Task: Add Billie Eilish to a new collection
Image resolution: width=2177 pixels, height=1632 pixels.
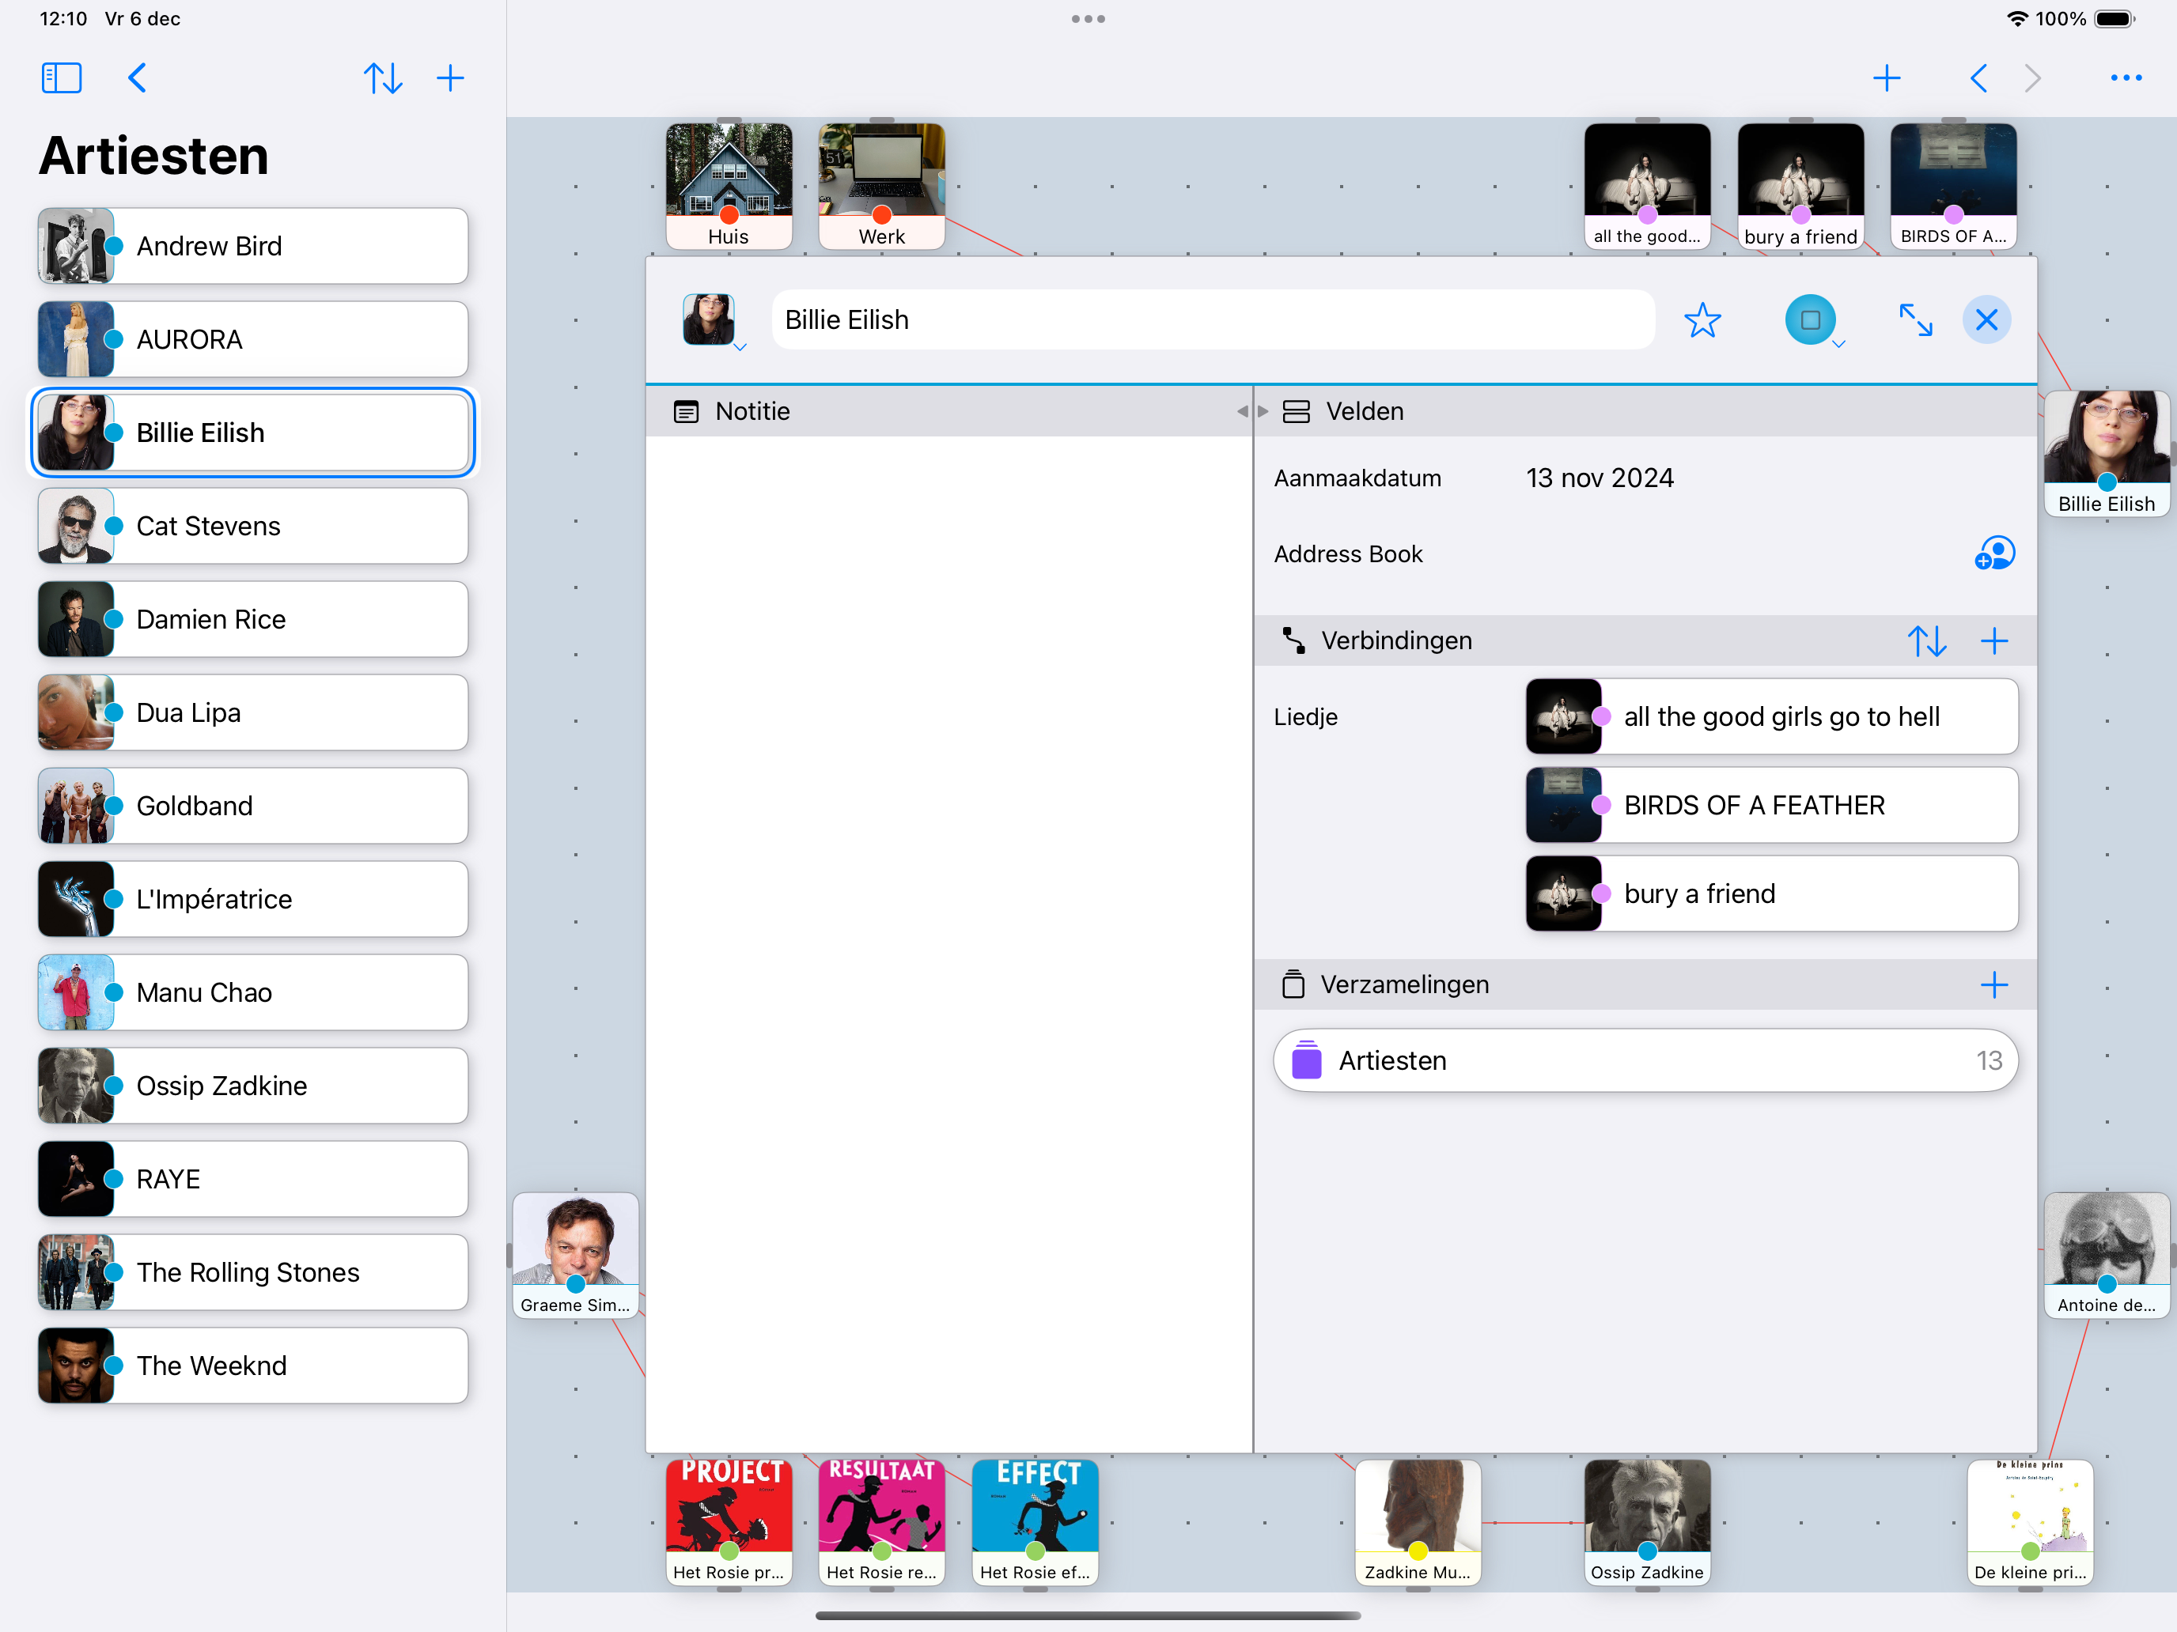Action: point(1994,984)
